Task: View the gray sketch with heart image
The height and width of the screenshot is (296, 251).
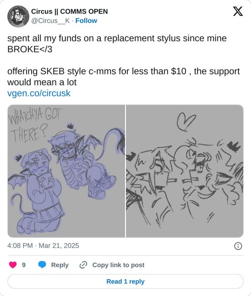Action: 185,171
